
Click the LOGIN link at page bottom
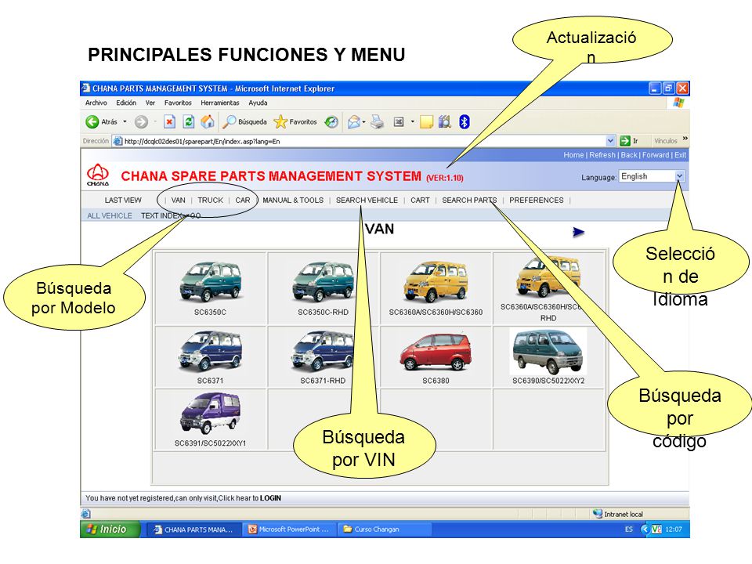pyautogui.click(x=270, y=498)
